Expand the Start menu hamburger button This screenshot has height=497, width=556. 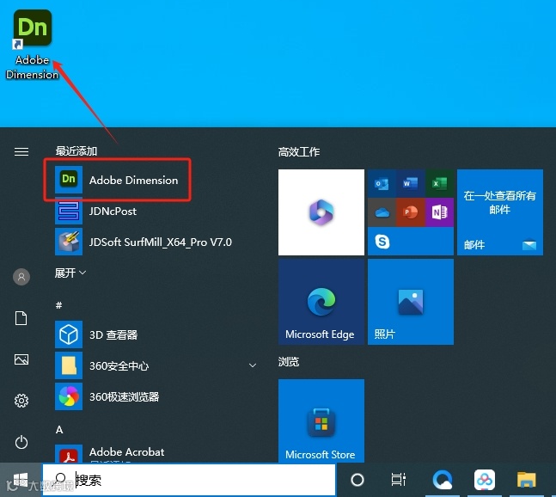[21, 152]
